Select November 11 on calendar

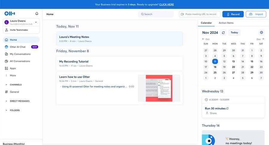[215, 61]
